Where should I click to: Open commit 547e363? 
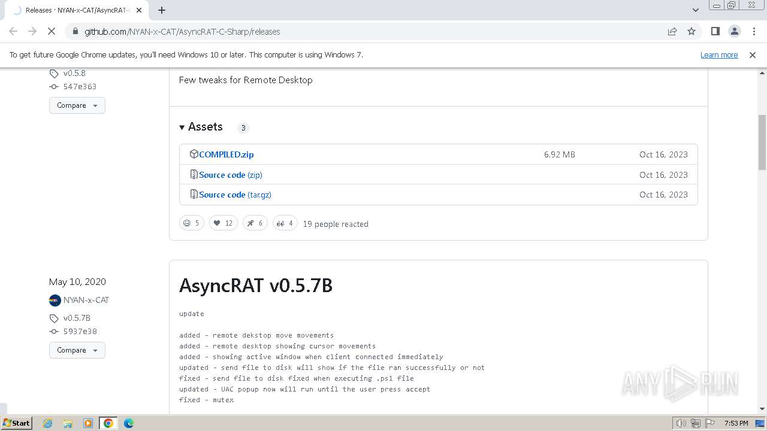point(80,87)
